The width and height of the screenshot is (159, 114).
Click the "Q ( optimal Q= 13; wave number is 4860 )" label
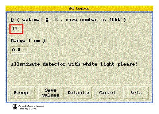(x=68, y=20)
